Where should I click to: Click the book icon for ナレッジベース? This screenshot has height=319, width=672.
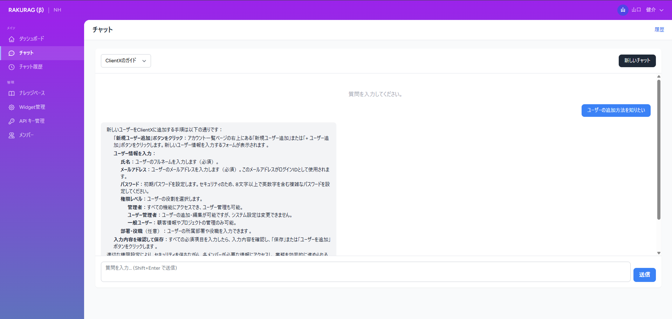pyautogui.click(x=12, y=93)
